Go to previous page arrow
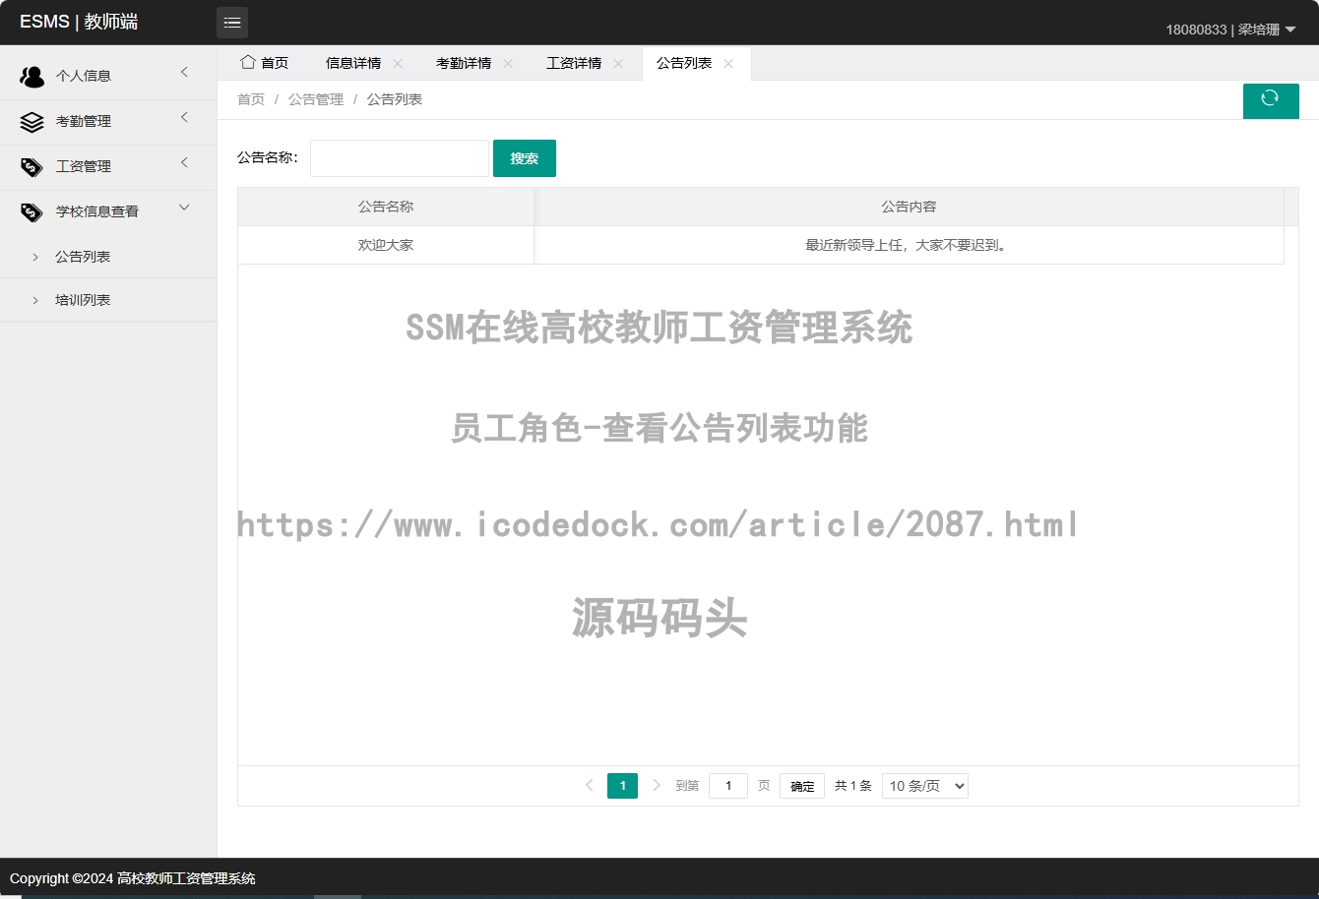The image size is (1319, 899). pos(589,785)
